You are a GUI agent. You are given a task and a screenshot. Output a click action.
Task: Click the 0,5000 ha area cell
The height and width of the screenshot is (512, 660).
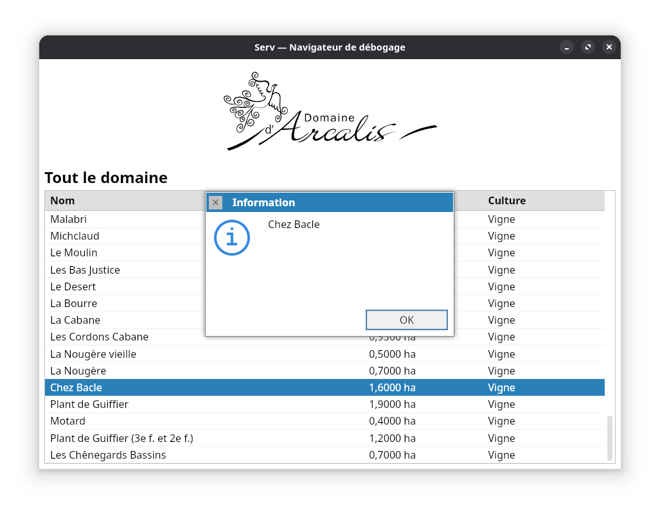392,354
